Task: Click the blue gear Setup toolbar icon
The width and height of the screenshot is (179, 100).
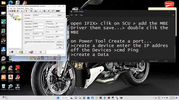Action: 44,11
